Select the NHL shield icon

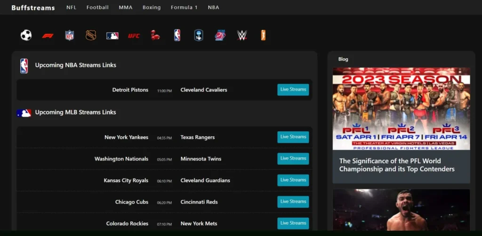point(91,35)
